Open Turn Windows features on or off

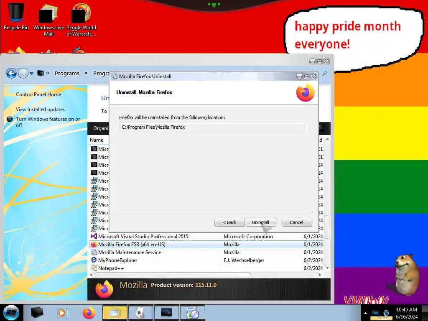(48, 122)
